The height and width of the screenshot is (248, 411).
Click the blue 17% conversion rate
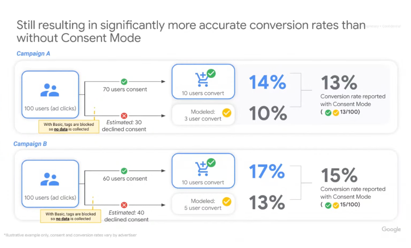(267, 171)
